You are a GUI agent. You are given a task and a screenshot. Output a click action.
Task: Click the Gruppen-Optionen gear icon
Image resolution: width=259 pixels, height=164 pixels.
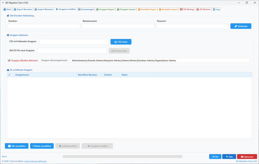point(8,35)
